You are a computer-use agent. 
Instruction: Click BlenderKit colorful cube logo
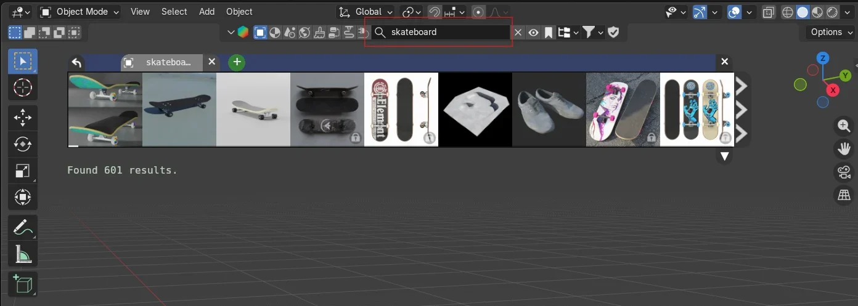click(243, 32)
